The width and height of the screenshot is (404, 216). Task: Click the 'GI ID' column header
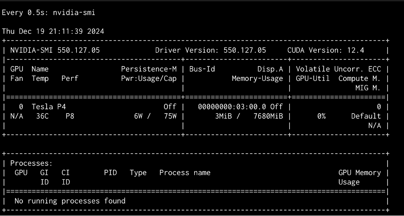point(44,178)
